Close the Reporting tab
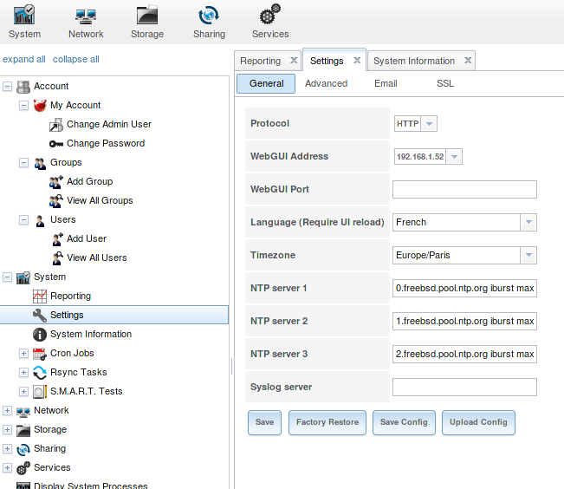The image size is (564, 489). pyautogui.click(x=294, y=60)
